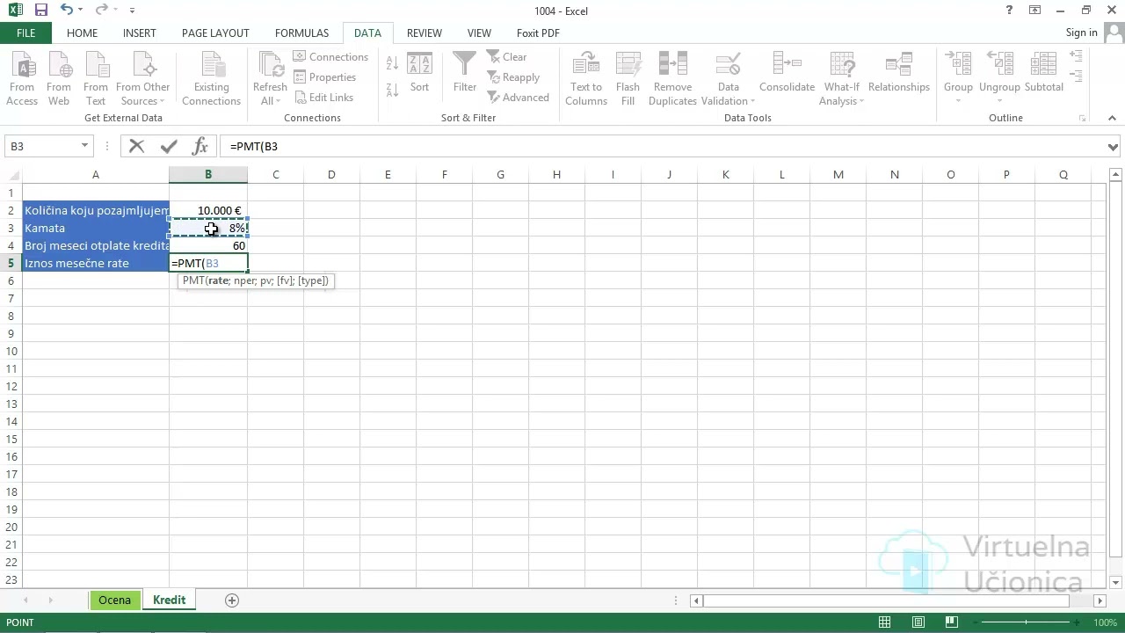The width and height of the screenshot is (1125, 633).
Task: Open the Foxit PDF tab
Action: coord(538,33)
